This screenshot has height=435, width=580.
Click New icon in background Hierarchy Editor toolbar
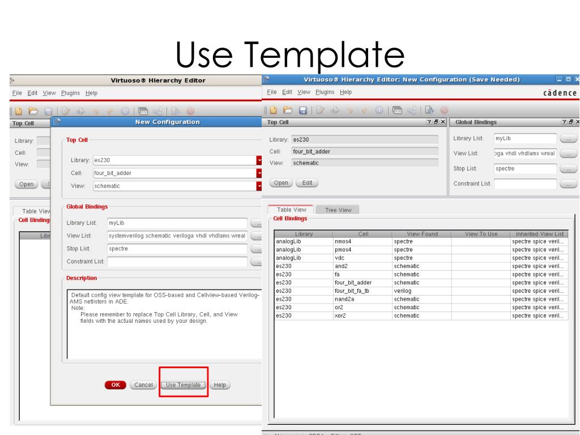19,111
